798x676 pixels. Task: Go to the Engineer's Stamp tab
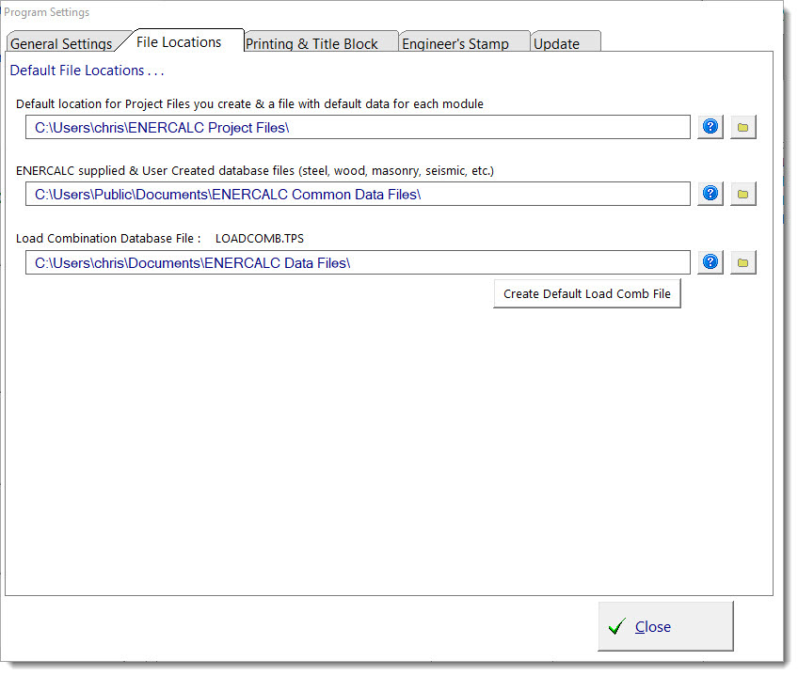455,43
